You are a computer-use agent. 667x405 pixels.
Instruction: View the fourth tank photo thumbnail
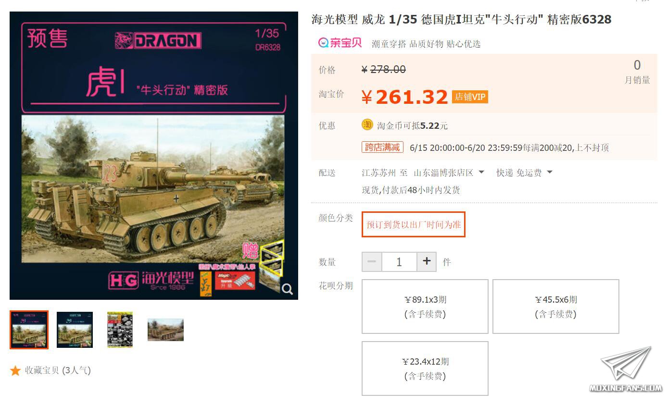pos(165,330)
